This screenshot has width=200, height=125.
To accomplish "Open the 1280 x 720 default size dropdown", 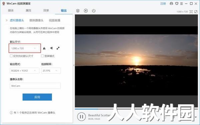I will (x=25, y=48).
